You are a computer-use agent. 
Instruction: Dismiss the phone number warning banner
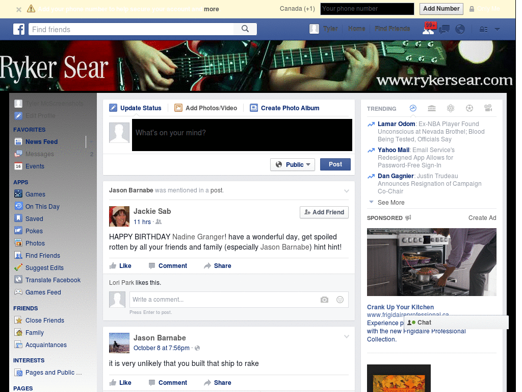pos(19,9)
